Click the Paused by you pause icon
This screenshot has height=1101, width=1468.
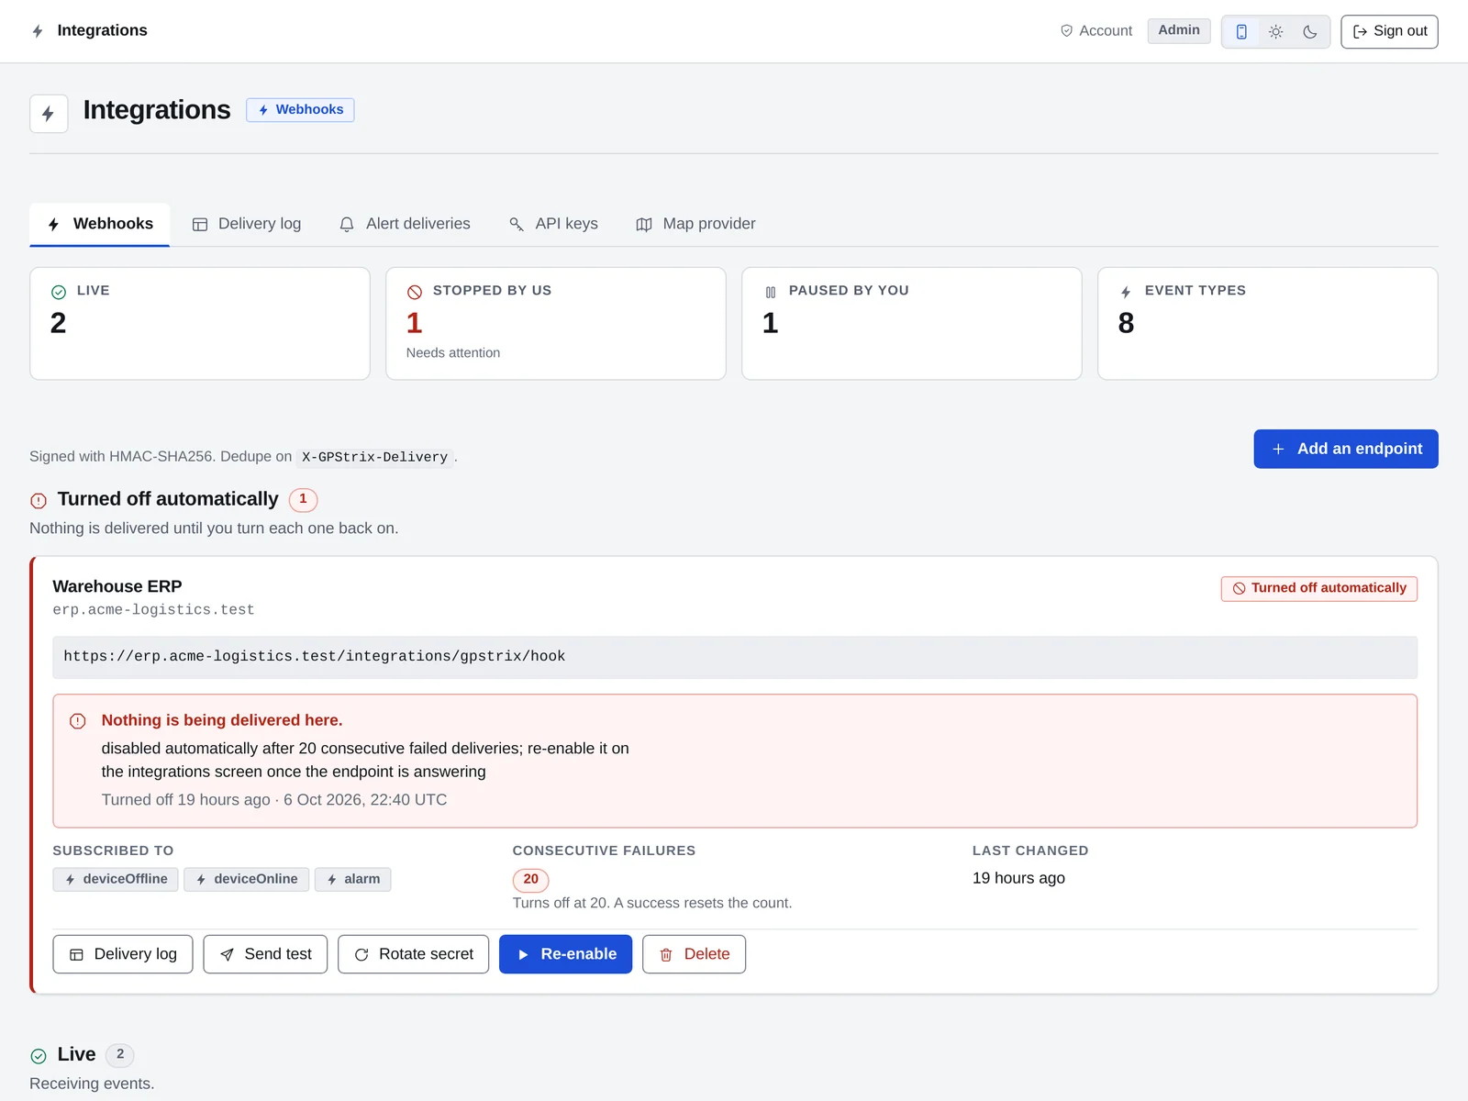tap(771, 292)
